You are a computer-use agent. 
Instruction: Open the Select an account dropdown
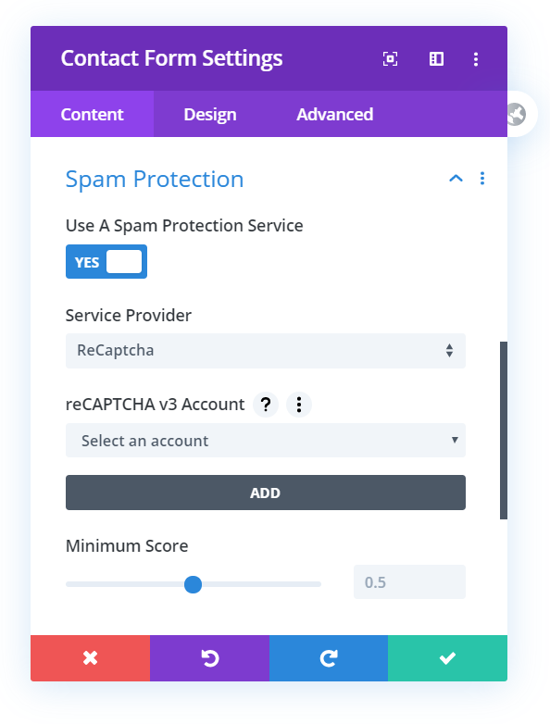pos(266,441)
